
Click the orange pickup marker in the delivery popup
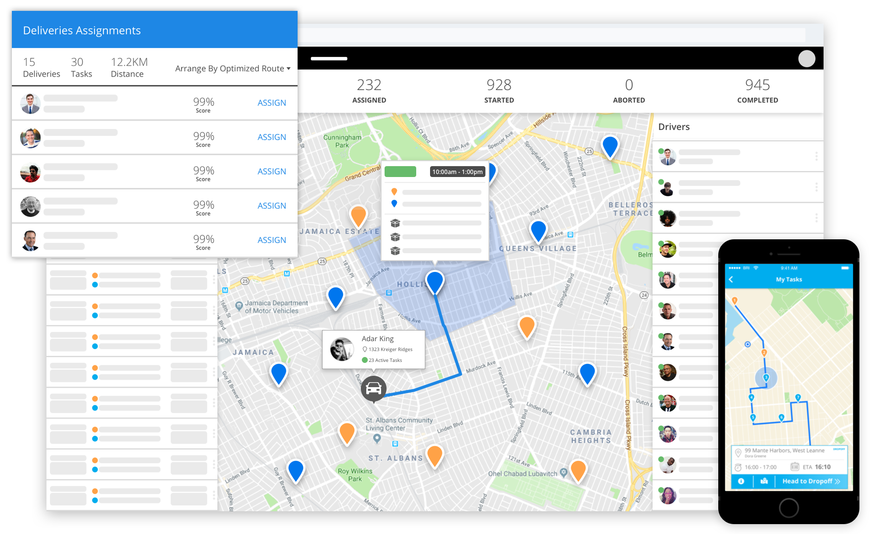[394, 191]
